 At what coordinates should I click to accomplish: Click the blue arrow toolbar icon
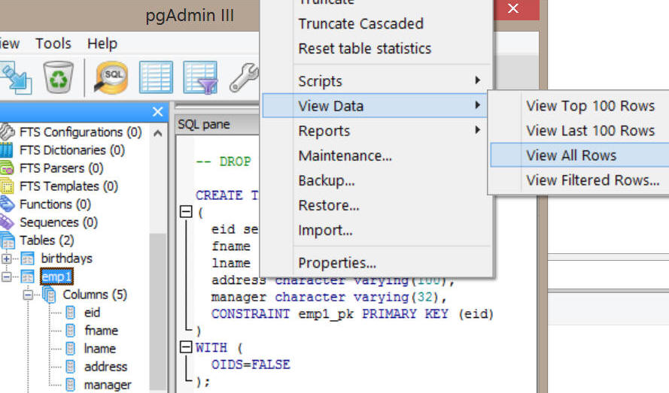tap(16, 77)
